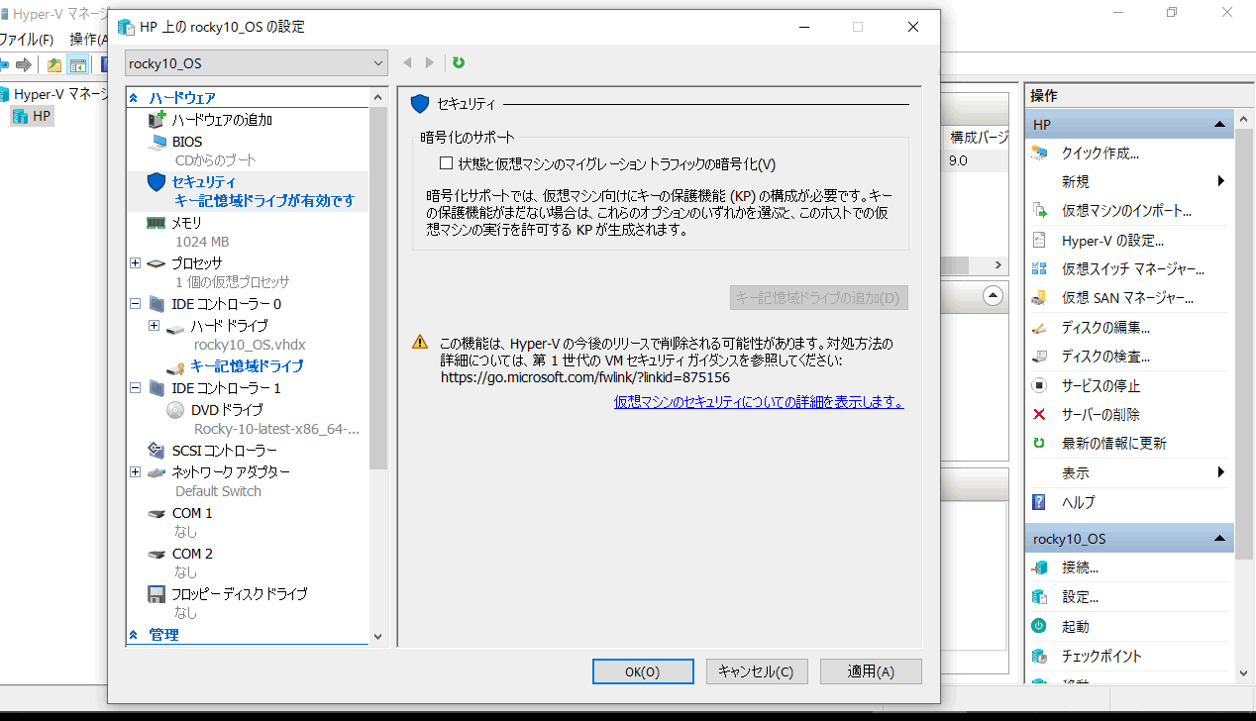1256x721 pixels.
Task: Click the 仮想スイッチ マネージャー icon
Action: 1039,268
